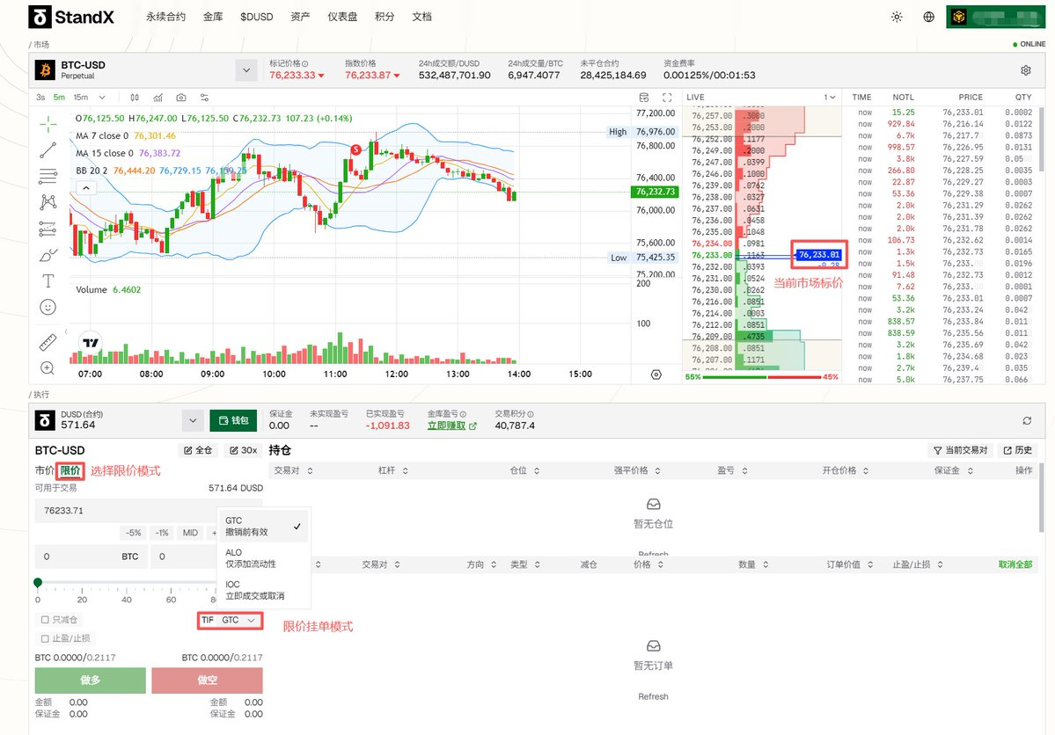This screenshot has width=1055, height=735.
Task: Open the 金库 menu item
Action: pos(213,17)
